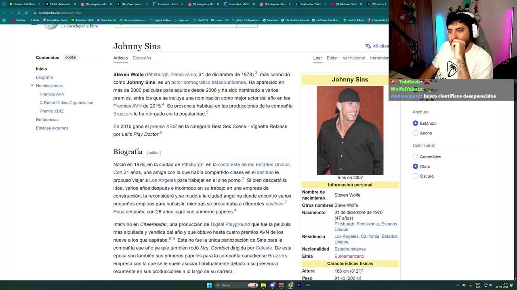Image resolution: width=517 pixels, height=290 pixels.
Task: Go to Enlaces externos in contents sidebar
Action: click(52, 128)
